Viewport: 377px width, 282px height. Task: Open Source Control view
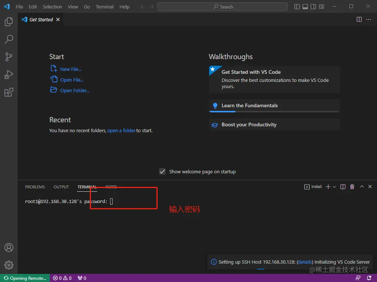tap(9, 57)
